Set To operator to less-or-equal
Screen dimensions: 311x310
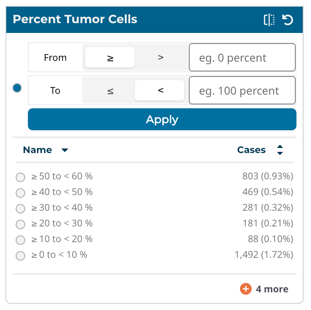point(110,91)
